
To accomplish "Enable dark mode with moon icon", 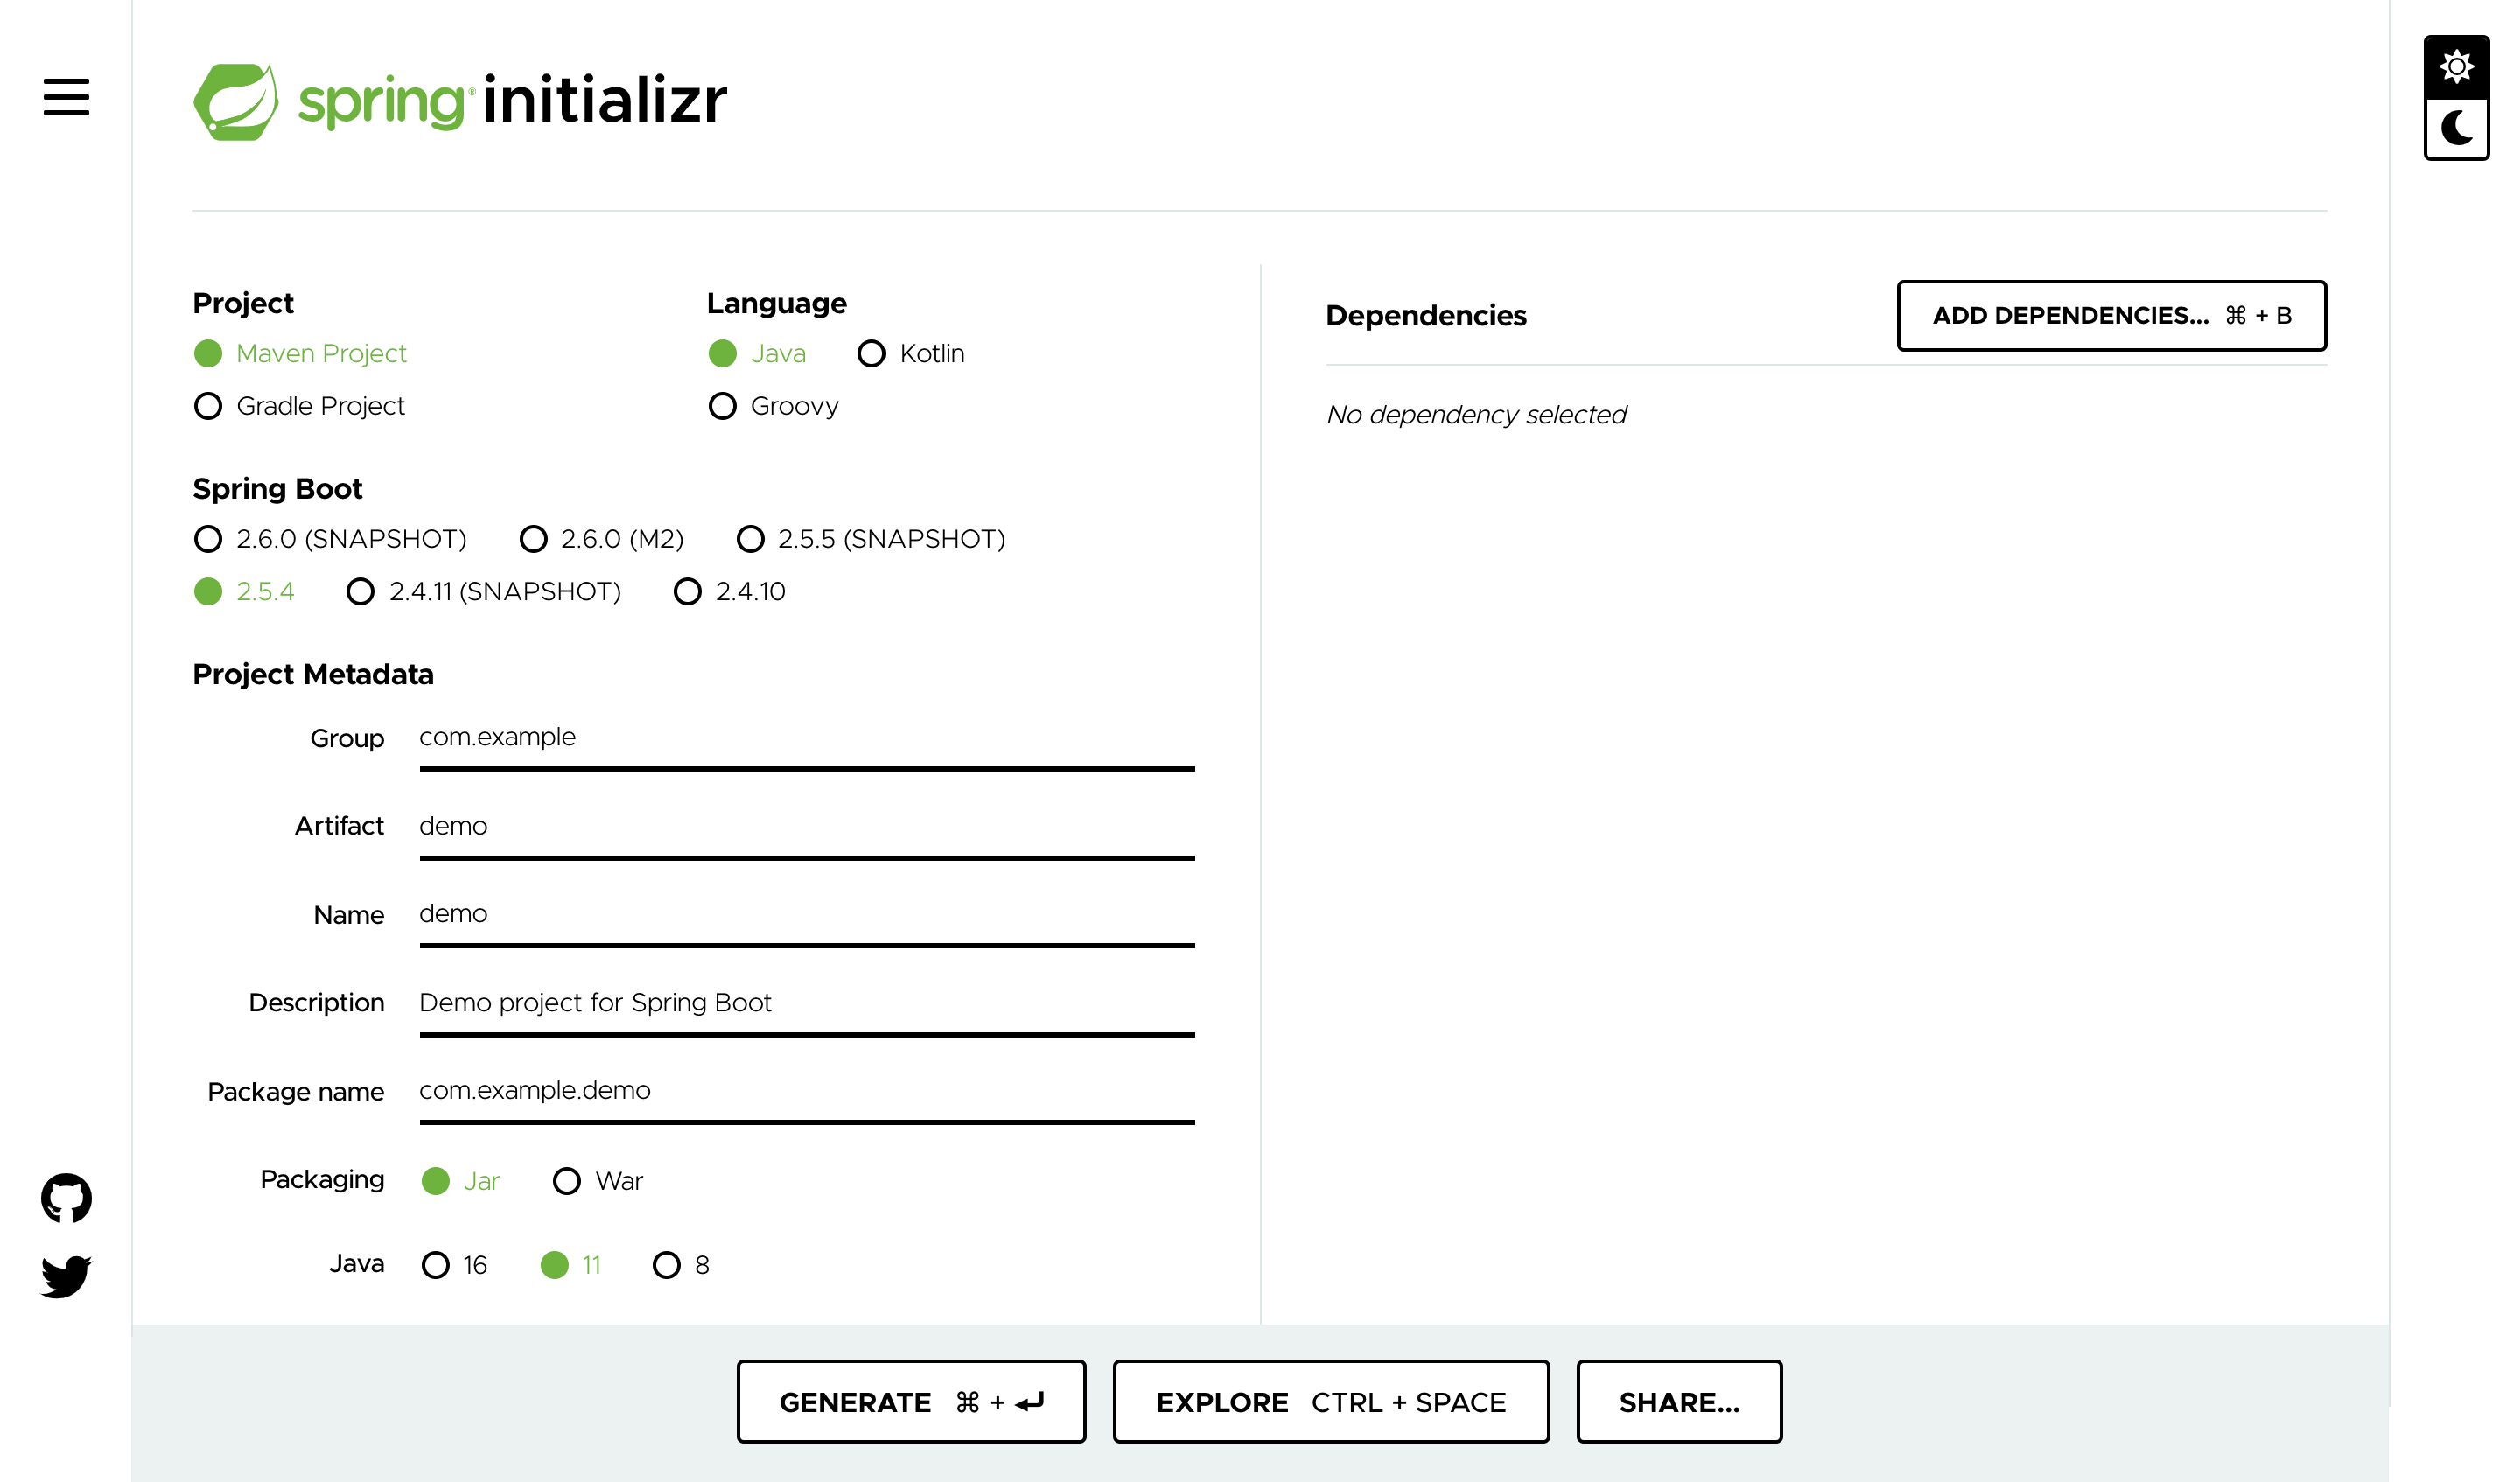I will click(x=2456, y=127).
